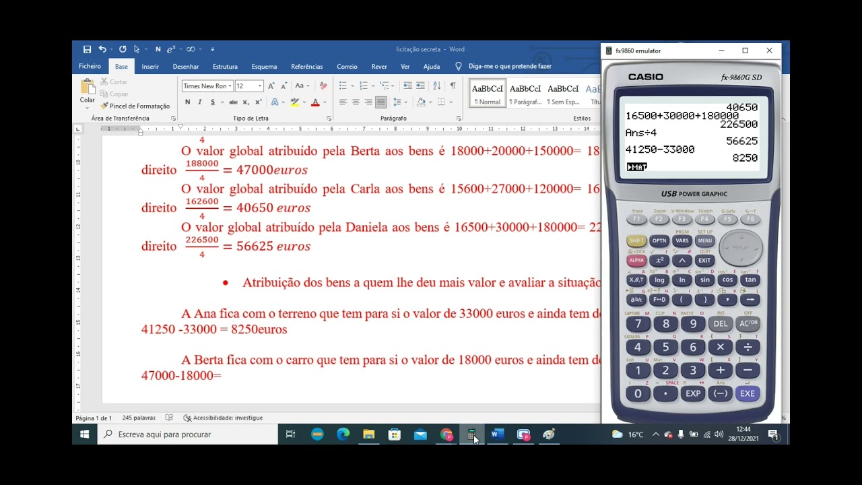This screenshot has height=485, width=862.
Task: Switch to the Esquema ribbon tab
Action: pos(264,67)
